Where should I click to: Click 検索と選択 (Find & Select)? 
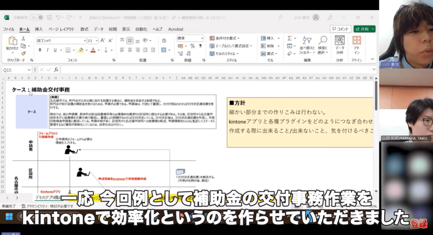point(322,45)
